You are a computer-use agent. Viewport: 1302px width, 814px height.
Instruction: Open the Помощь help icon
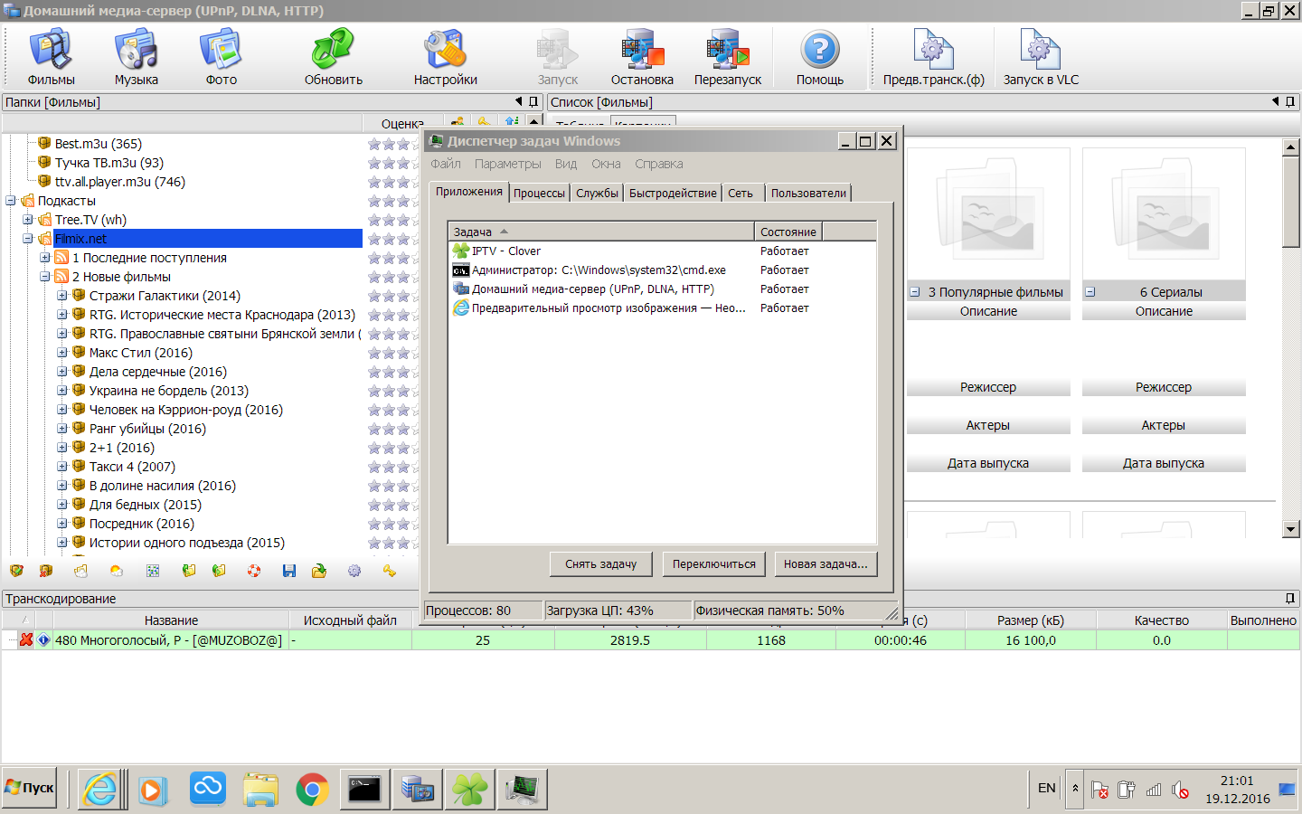[x=819, y=56]
